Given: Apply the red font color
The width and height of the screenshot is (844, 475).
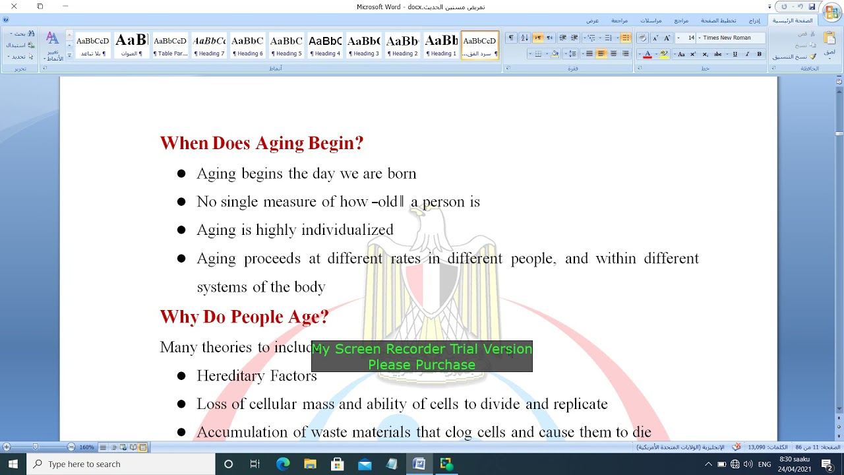Looking at the screenshot, I should (x=648, y=54).
